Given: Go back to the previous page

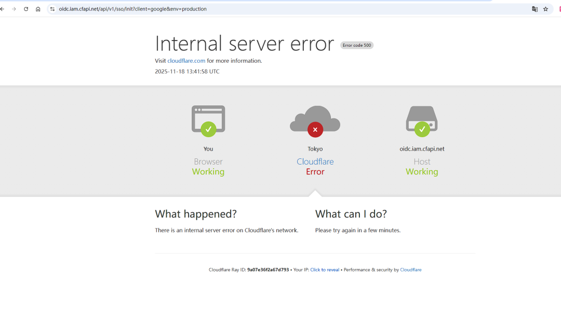Looking at the screenshot, I should (3, 9).
